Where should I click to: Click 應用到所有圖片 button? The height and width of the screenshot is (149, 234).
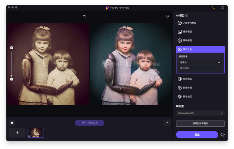pyautogui.click(x=200, y=124)
